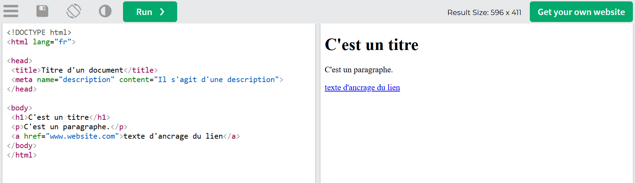This screenshot has width=635, height=183.
Task: Follow the texte d'ancrage du lien link
Action: (x=362, y=88)
